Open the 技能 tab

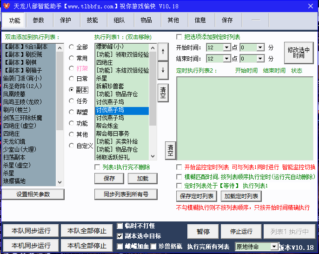click(92, 20)
